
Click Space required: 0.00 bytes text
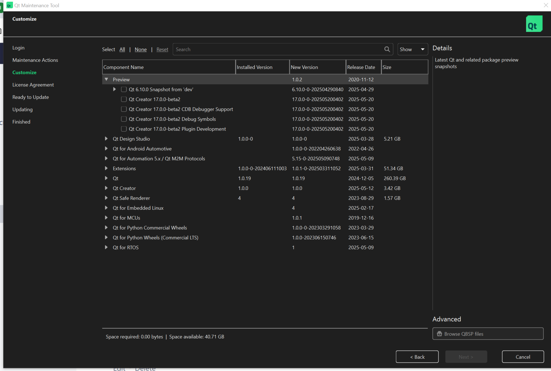[134, 337]
